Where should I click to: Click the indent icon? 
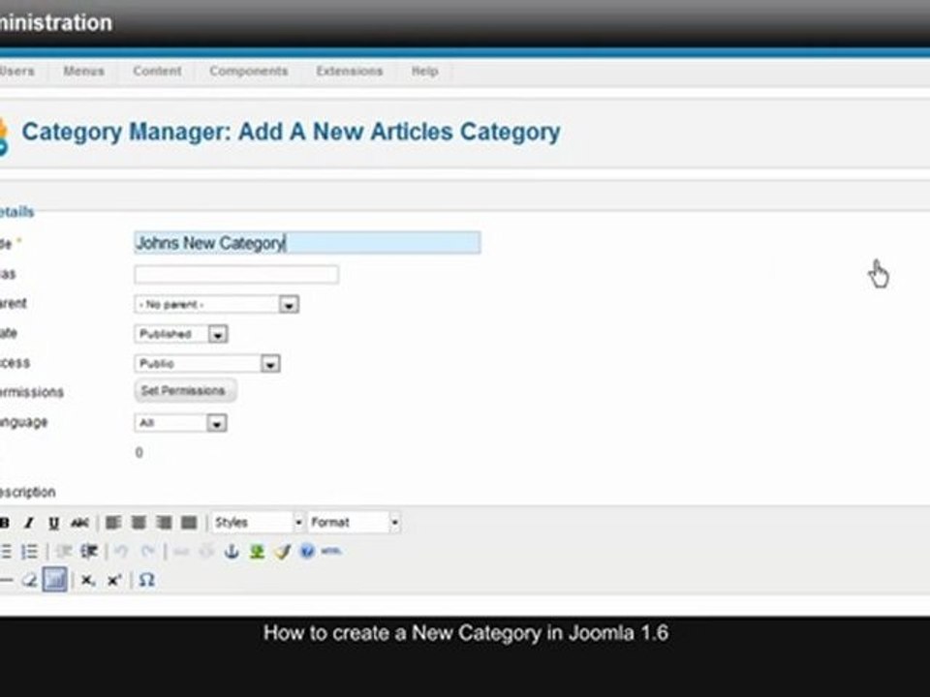[89, 552]
